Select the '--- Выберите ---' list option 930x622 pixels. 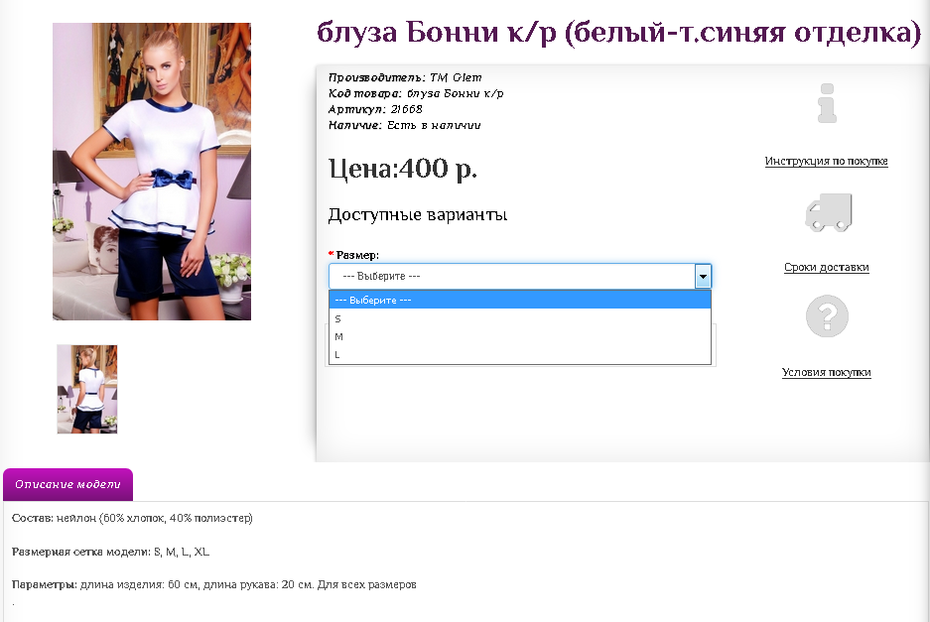519,300
